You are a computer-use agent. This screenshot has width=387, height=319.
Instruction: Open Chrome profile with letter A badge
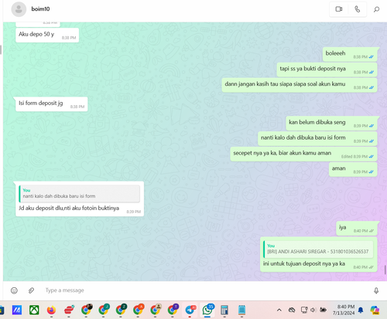click(x=138, y=310)
